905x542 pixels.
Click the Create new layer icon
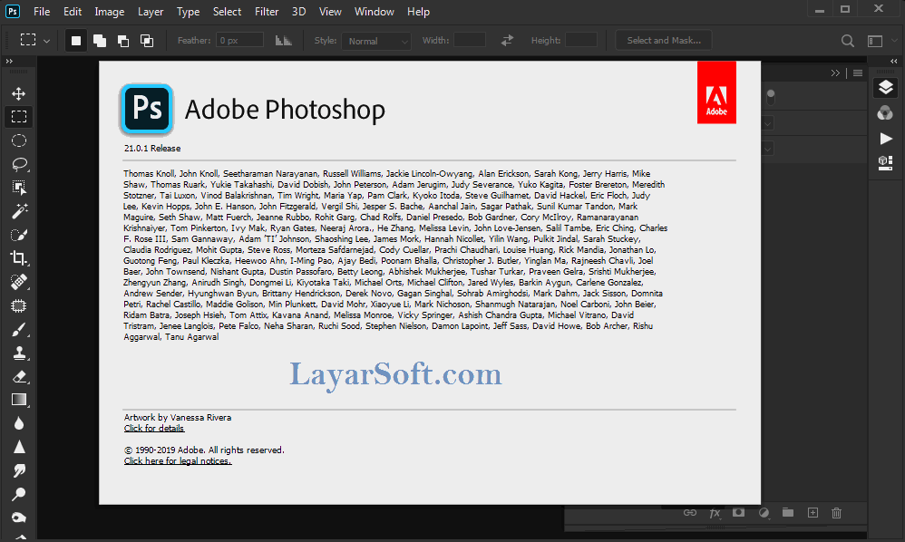tap(813, 513)
